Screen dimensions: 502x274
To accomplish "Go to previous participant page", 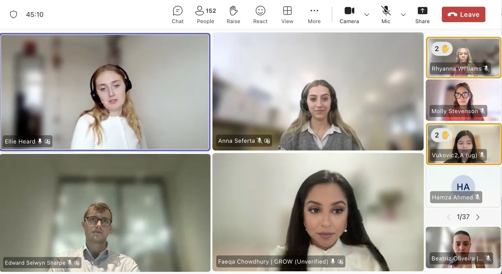I will click(449, 217).
